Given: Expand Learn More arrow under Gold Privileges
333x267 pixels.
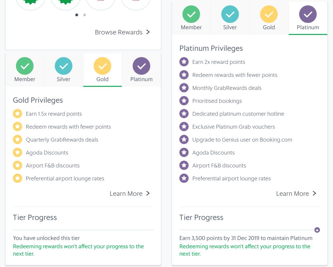Looking at the screenshot, I should click(x=148, y=193).
